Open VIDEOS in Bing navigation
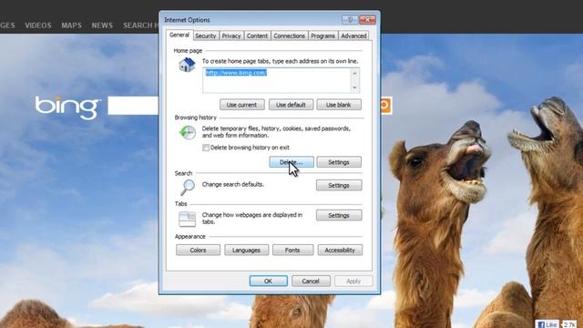The height and width of the screenshot is (328, 583). [x=38, y=26]
